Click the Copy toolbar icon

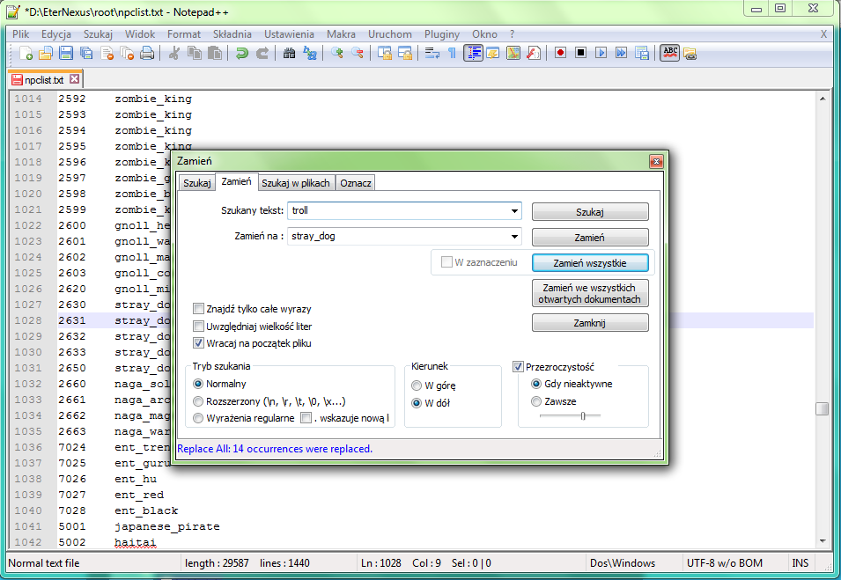194,53
